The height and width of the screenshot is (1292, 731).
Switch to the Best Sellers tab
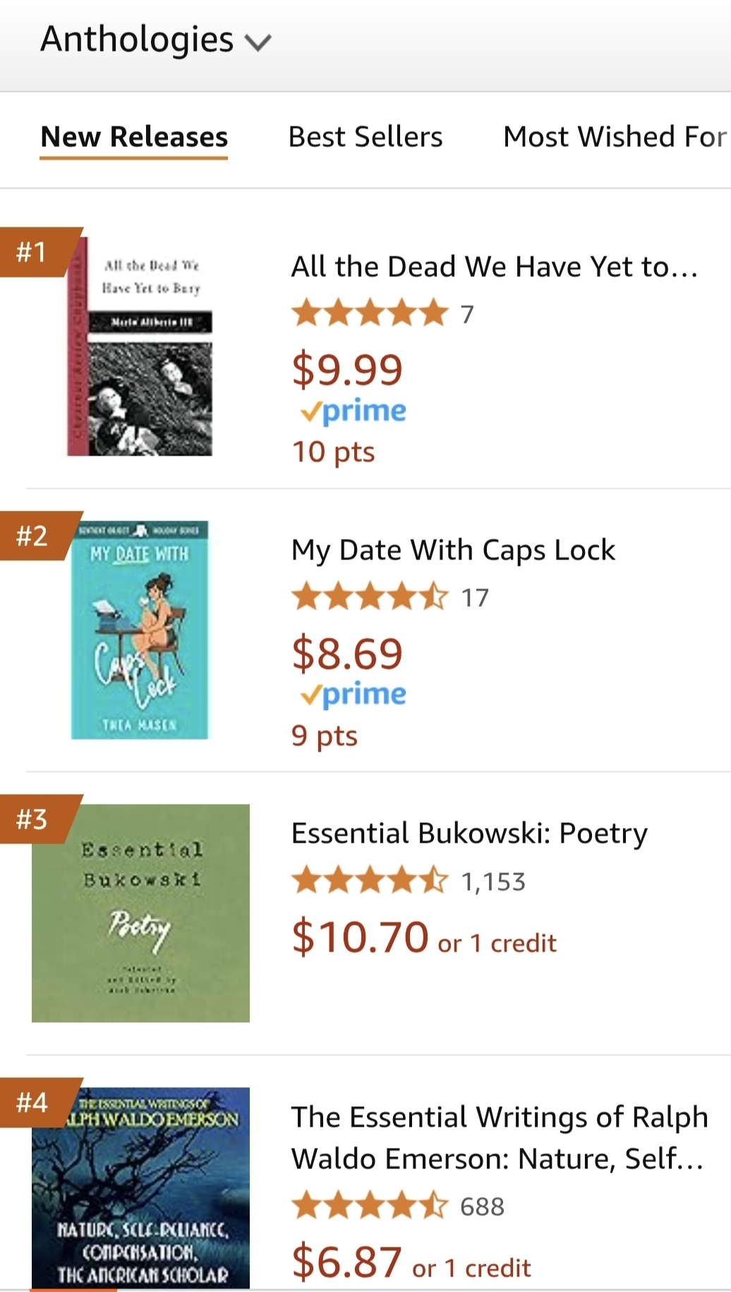[x=365, y=137]
